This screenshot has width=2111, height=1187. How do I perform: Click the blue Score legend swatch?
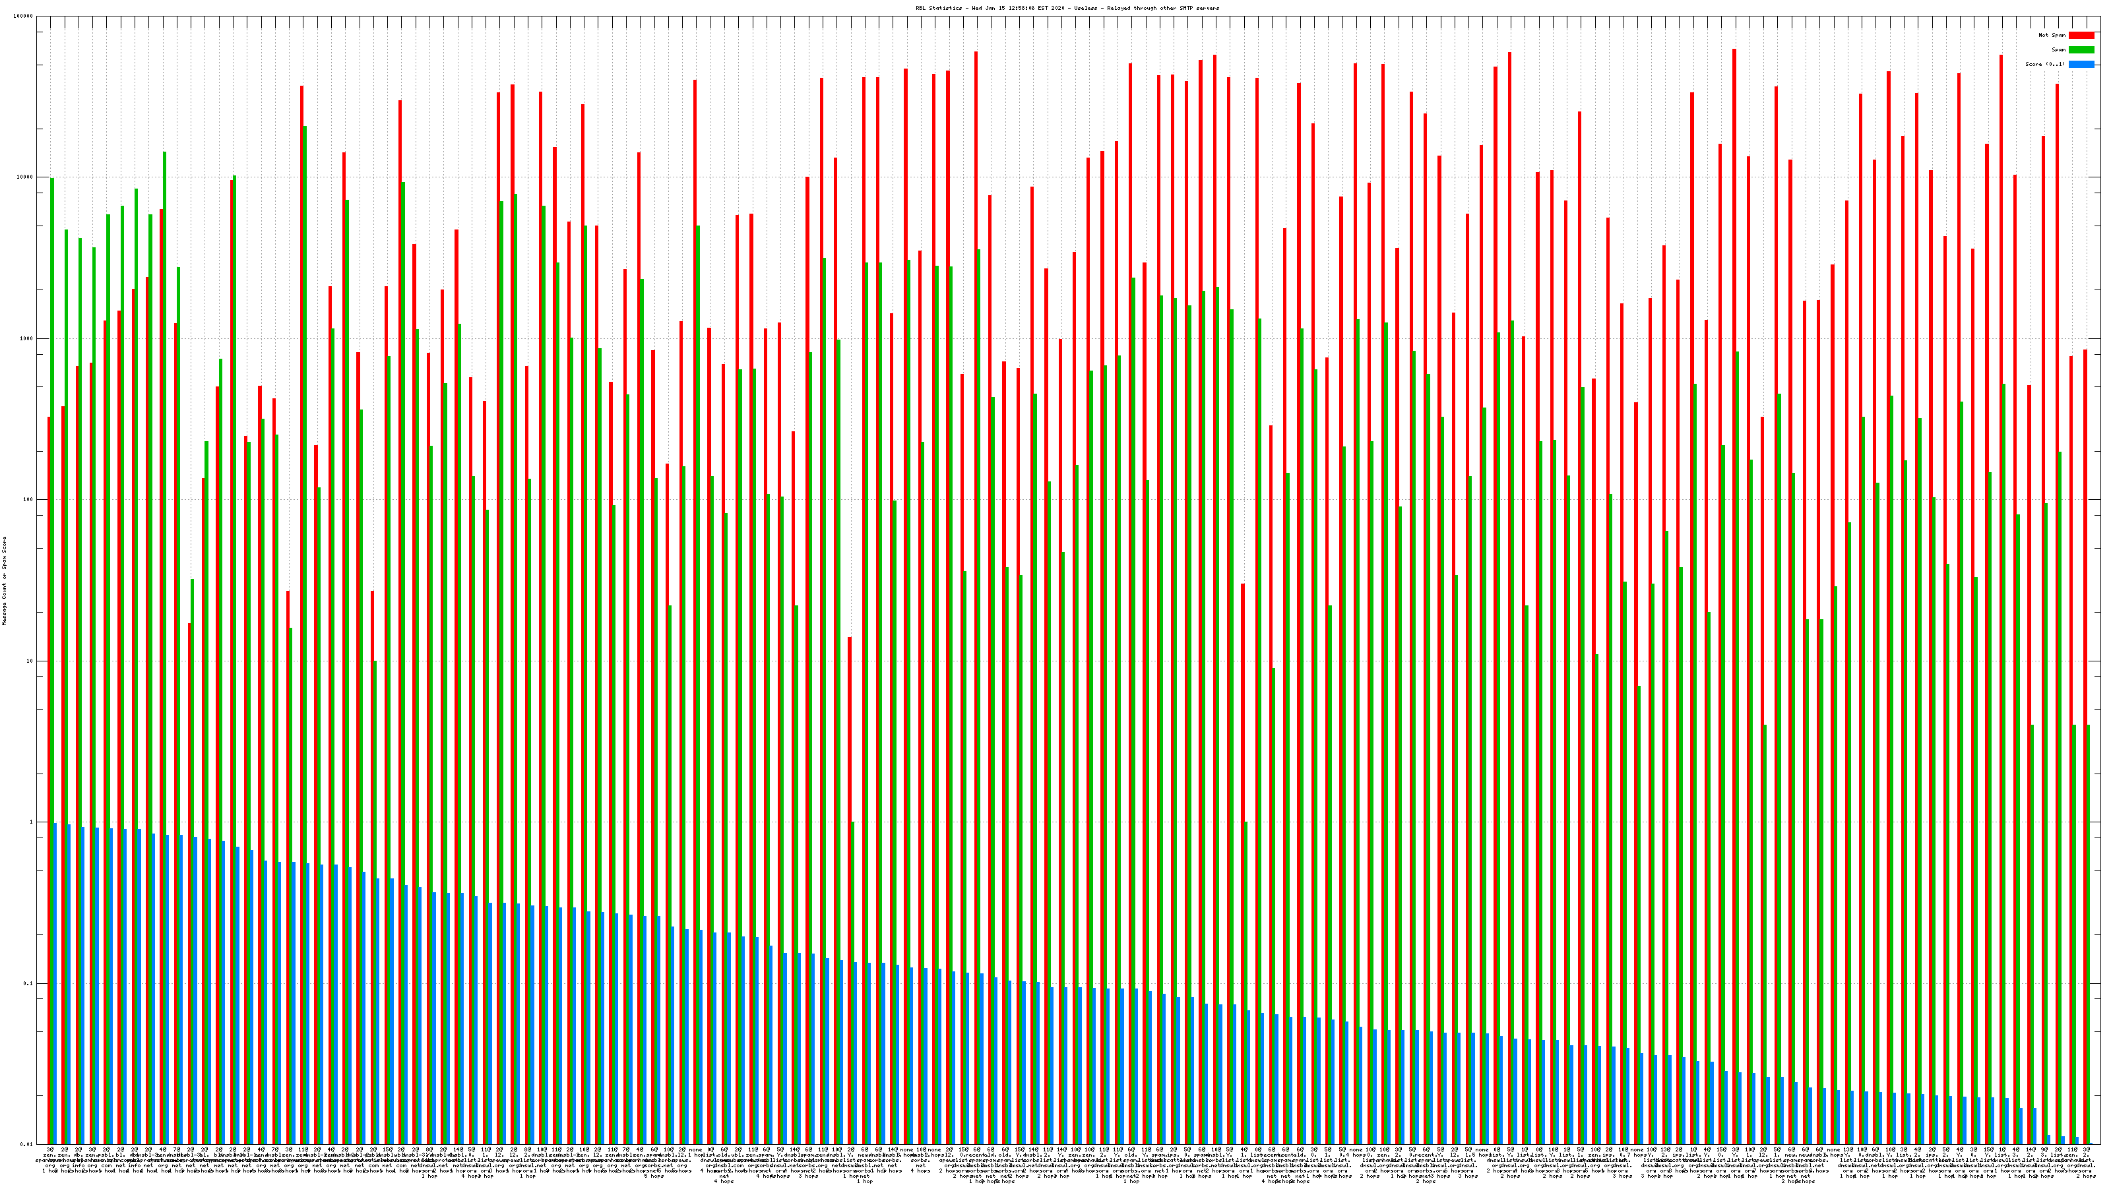2081,64
